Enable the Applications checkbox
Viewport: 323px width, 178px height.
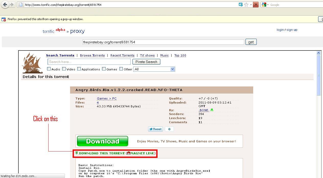79,69
